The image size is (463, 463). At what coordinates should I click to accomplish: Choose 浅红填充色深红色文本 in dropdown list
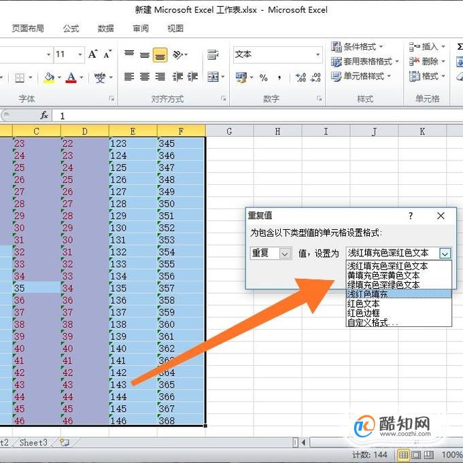click(x=398, y=266)
